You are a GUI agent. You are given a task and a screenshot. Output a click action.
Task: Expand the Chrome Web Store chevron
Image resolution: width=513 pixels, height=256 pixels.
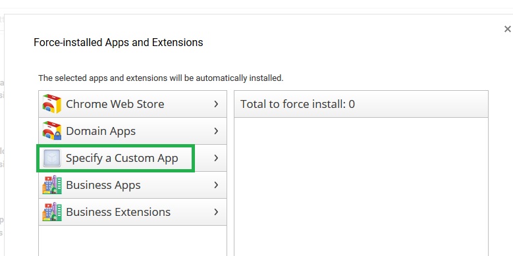click(x=216, y=104)
